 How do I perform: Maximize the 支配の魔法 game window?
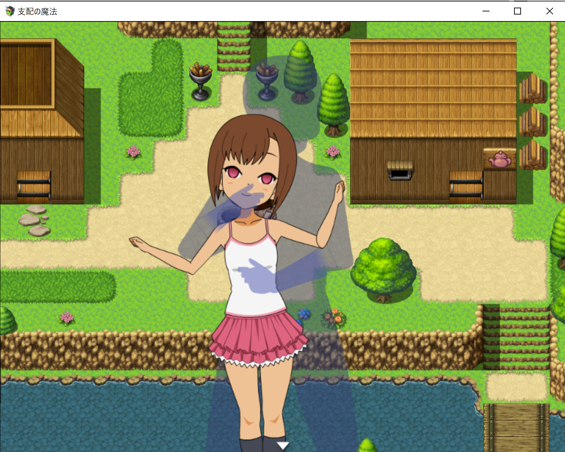tap(518, 11)
